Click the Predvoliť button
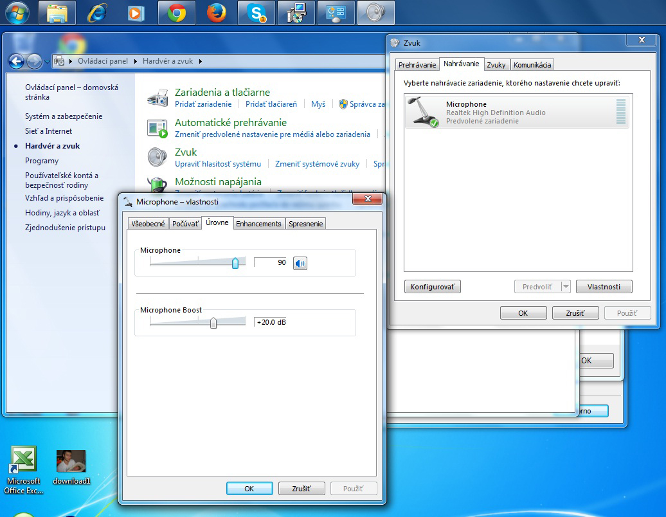 click(537, 287)
